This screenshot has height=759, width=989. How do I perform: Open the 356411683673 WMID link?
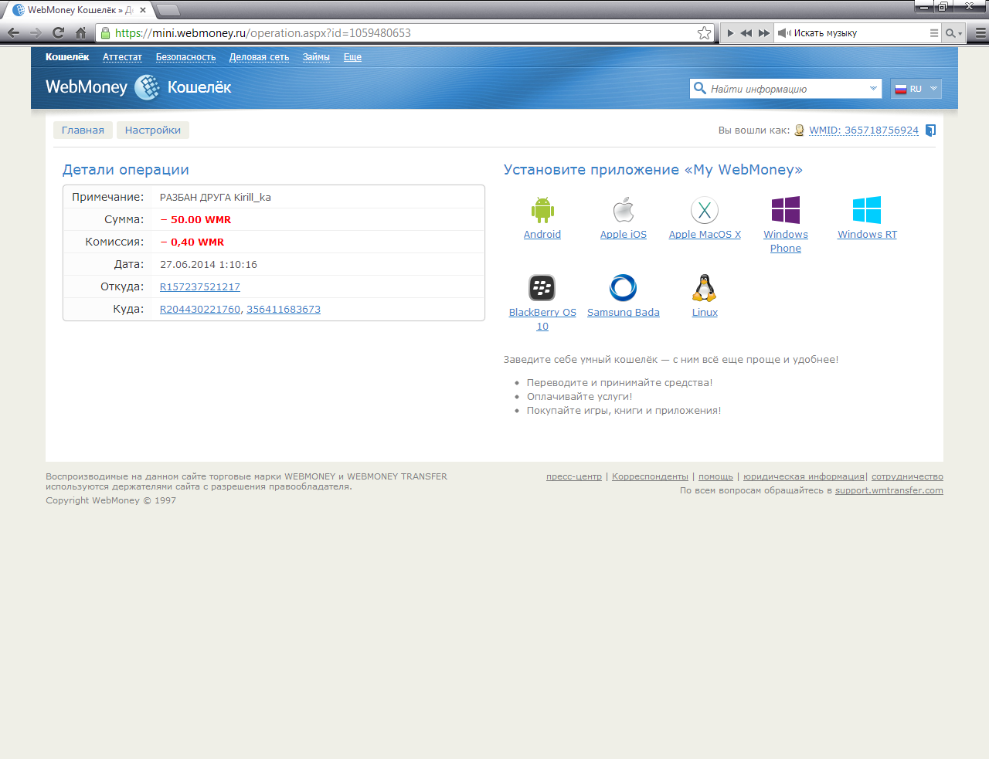[284, 310]
